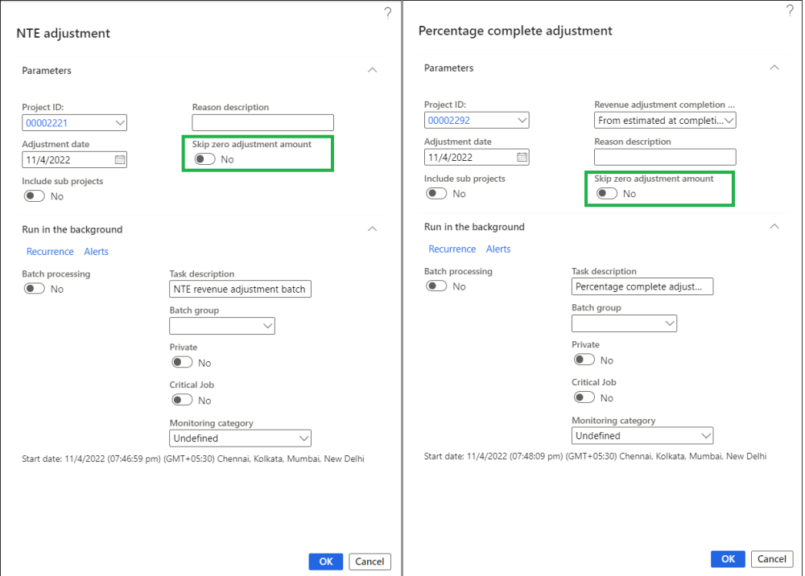Open the calendar picker in Percentage complete adjustment date

522,157
